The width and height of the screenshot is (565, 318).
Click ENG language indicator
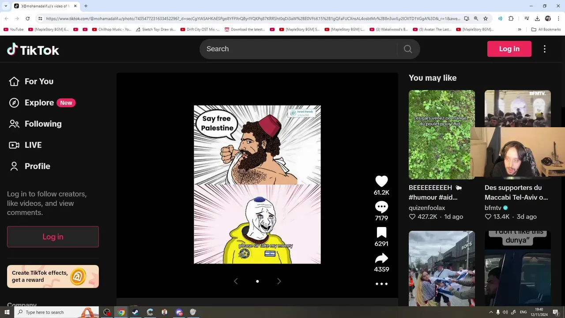523,312
